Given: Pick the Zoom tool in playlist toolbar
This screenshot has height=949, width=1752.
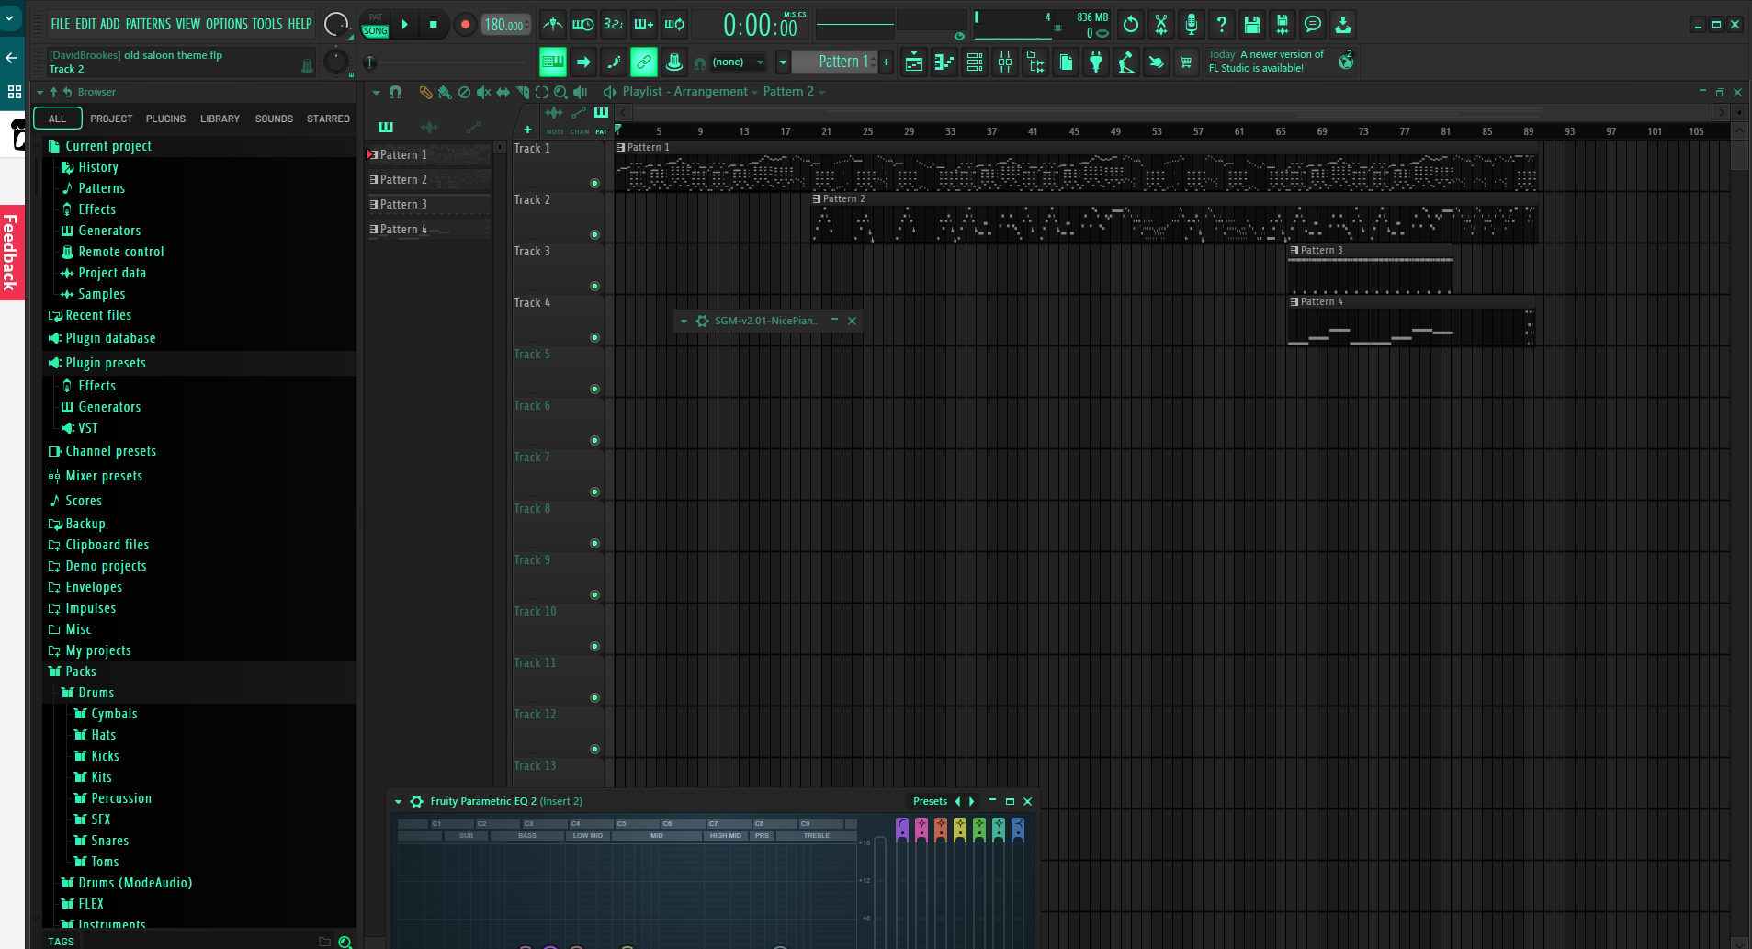Looking at the screenshot, I should tap(560, 92).
